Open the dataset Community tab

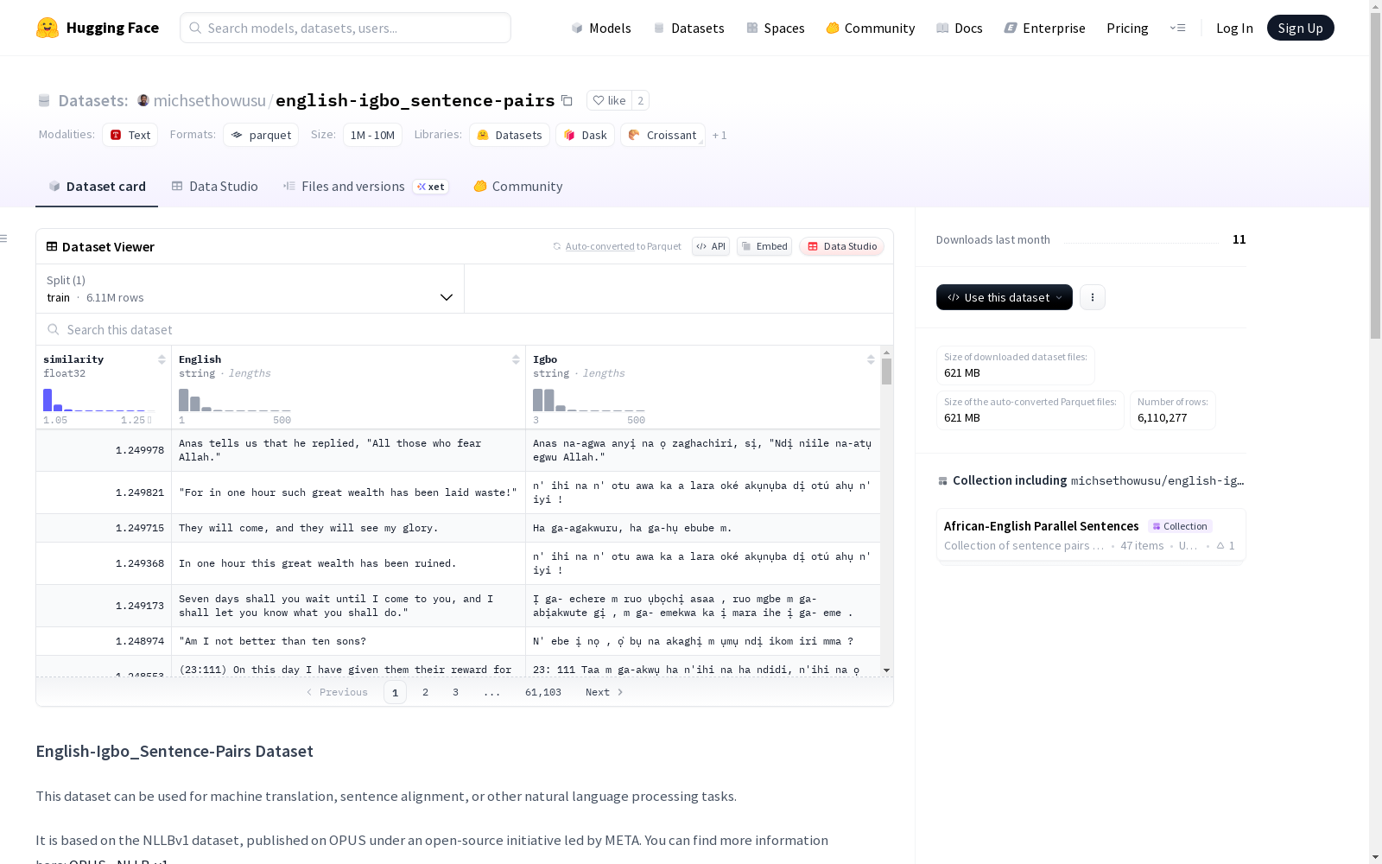pyautogui.click(x=518, y=187)
